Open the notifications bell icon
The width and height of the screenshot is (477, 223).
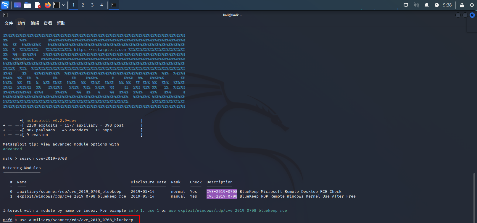pos(427,5)
